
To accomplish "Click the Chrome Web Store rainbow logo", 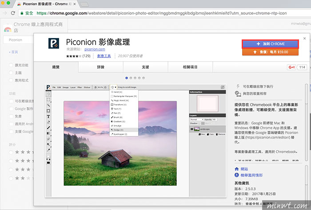I will click(x=8, y=30).
